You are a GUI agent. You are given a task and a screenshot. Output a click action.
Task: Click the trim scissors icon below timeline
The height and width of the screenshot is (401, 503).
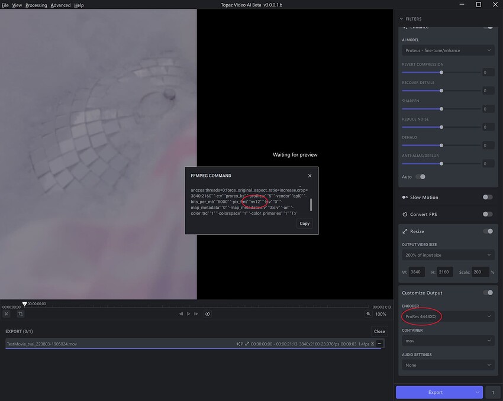pos(7,314)
